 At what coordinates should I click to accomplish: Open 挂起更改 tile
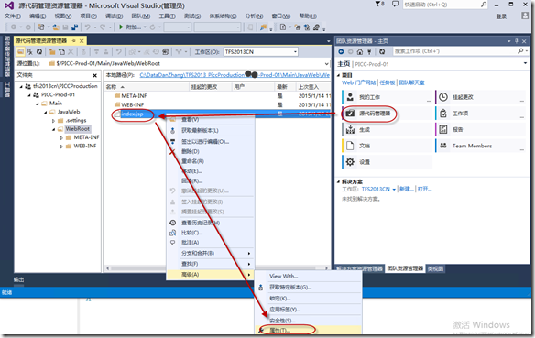(x=480, y=97)
